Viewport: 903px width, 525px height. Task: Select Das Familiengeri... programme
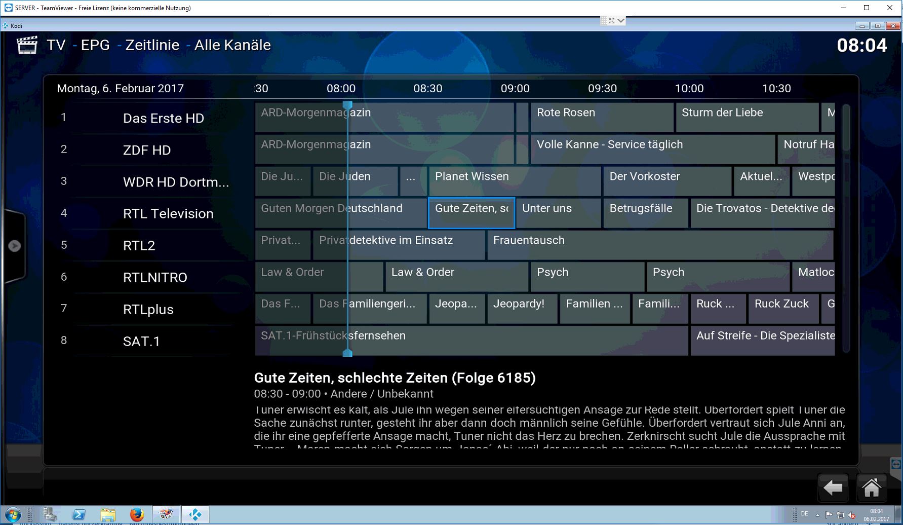pos(370,308)
